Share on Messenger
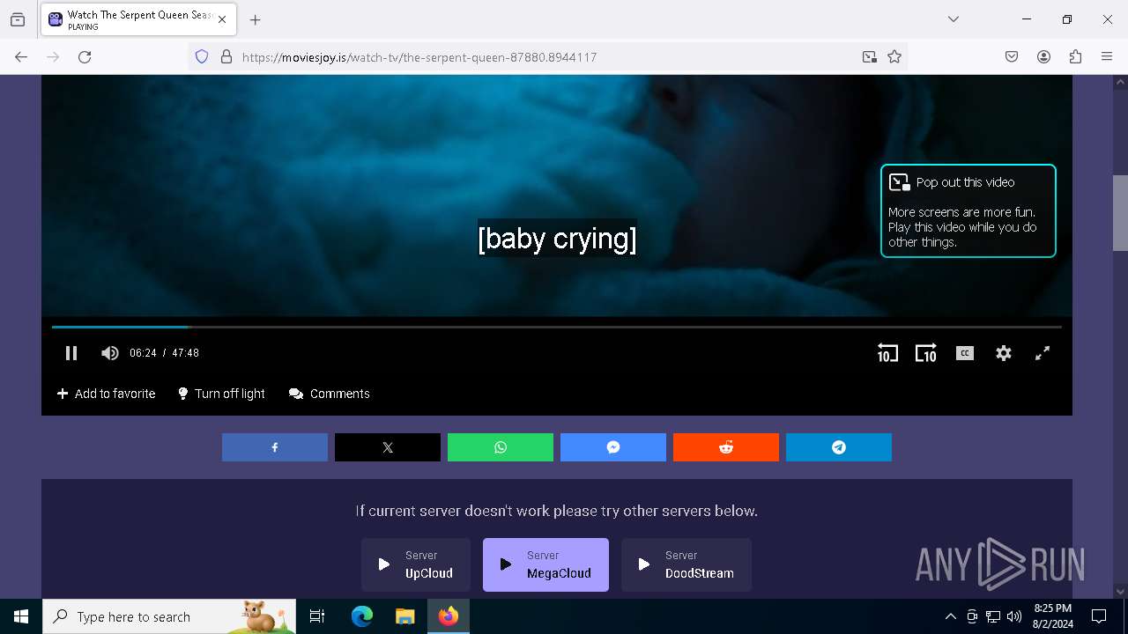 (613, 447)
